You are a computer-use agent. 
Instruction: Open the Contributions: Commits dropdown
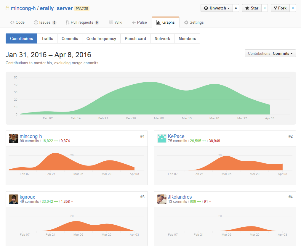pyautogui.click(x=270, y=53)
